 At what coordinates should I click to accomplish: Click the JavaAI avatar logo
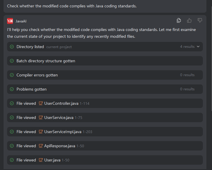[x=10, y=21]
